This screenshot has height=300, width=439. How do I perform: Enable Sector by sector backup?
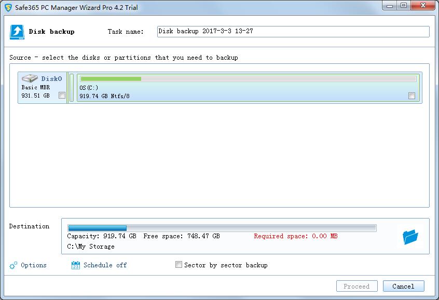179,265
